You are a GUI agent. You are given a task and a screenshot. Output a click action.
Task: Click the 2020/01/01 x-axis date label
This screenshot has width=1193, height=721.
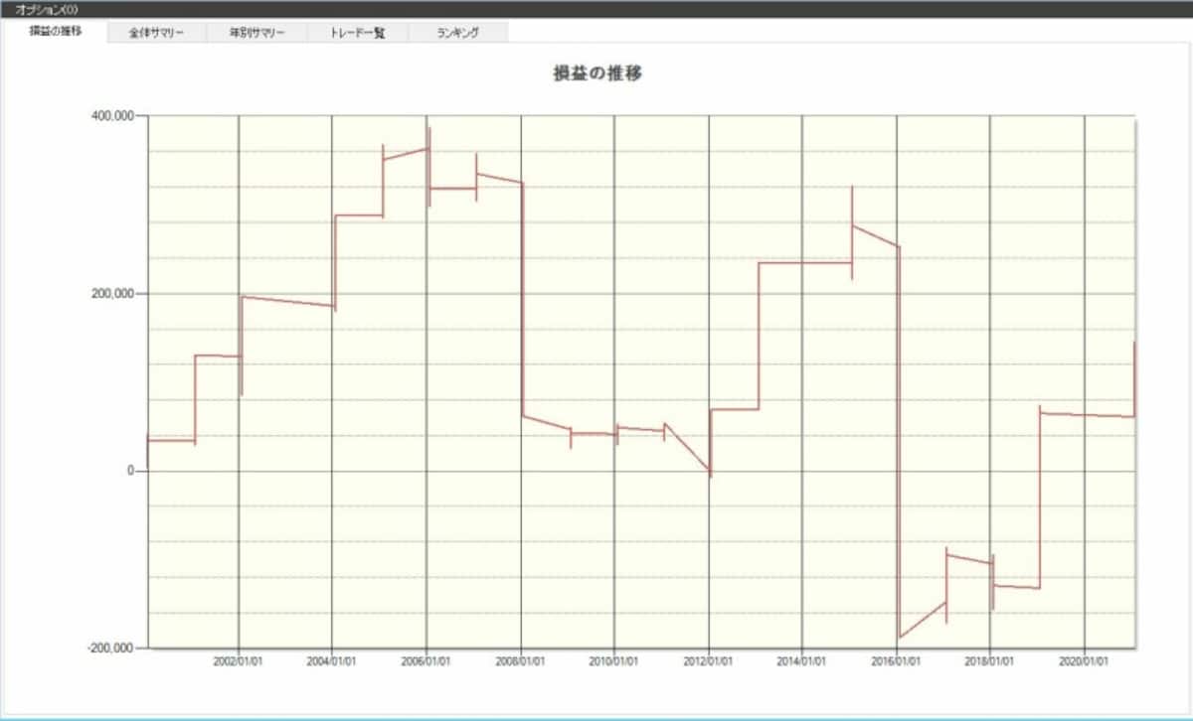point(1085,660)
